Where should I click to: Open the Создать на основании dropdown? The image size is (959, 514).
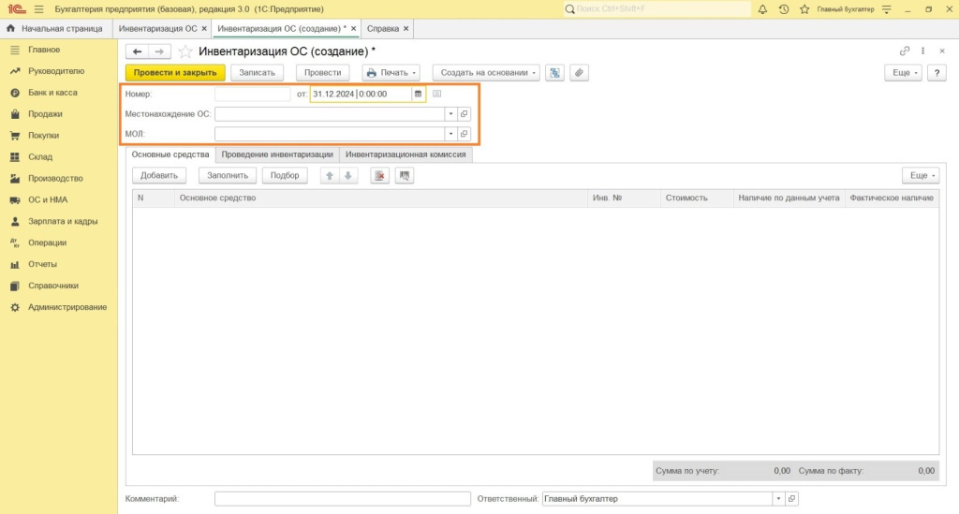coord(486,73)
